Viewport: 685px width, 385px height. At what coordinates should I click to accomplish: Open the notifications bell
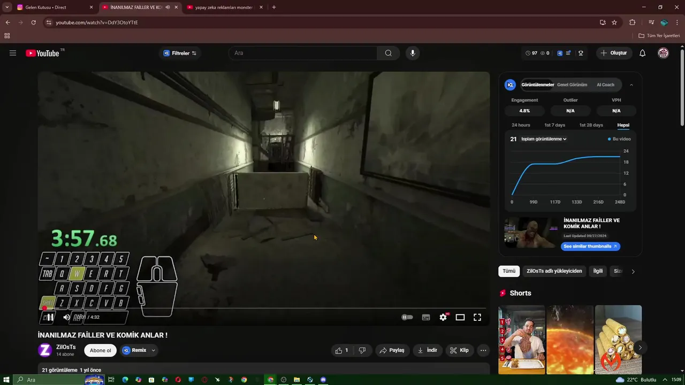click(x=643, y=53)
